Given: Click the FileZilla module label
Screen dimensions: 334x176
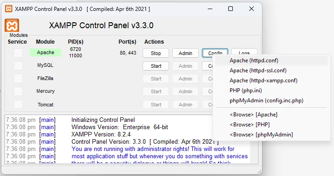Looking at the screenshot, I should 46,78.
